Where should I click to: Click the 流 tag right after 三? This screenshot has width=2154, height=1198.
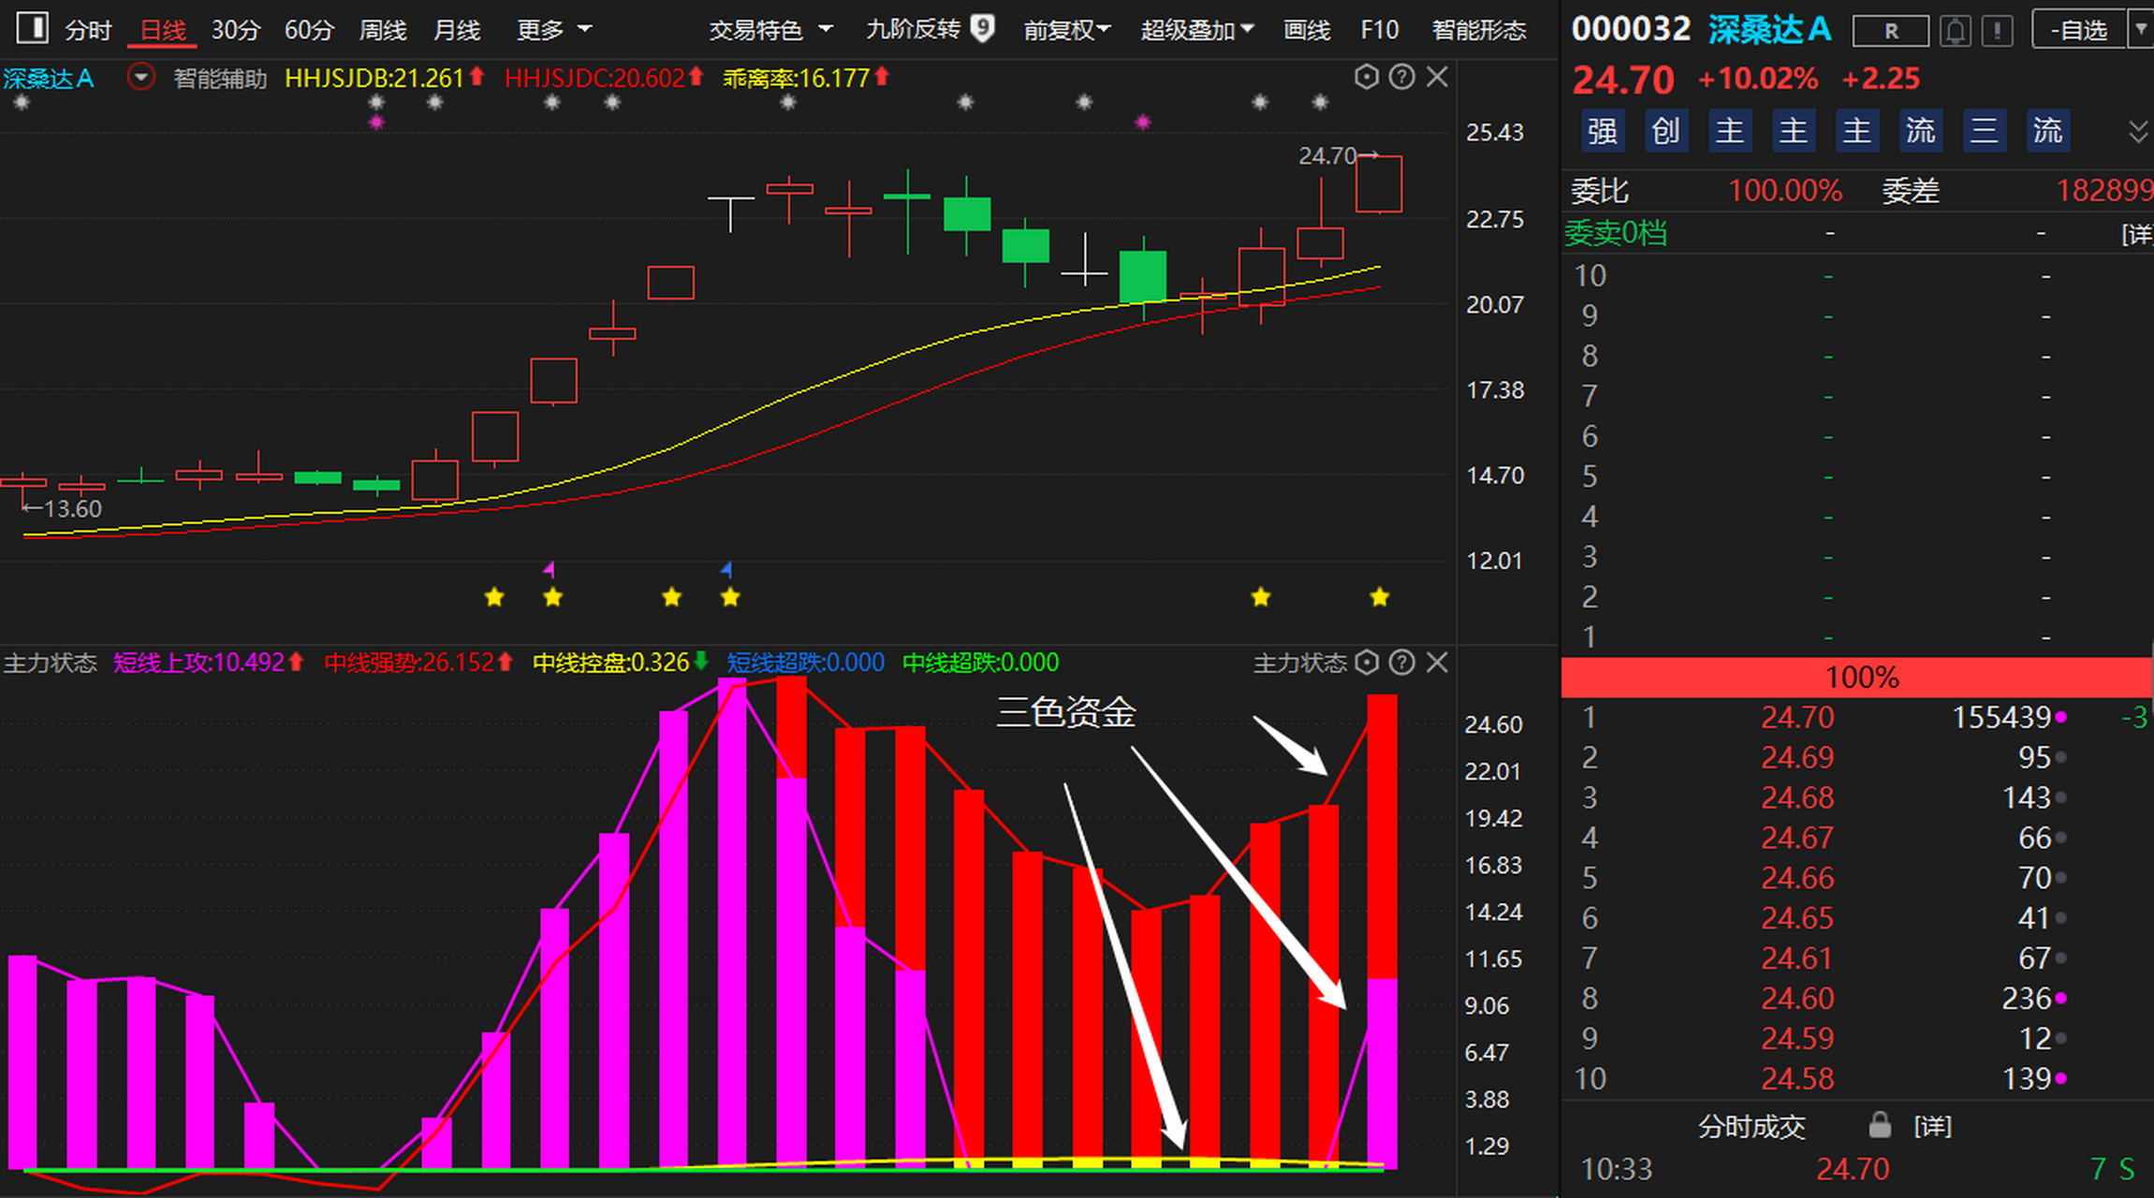click(x=2047, y=130)
